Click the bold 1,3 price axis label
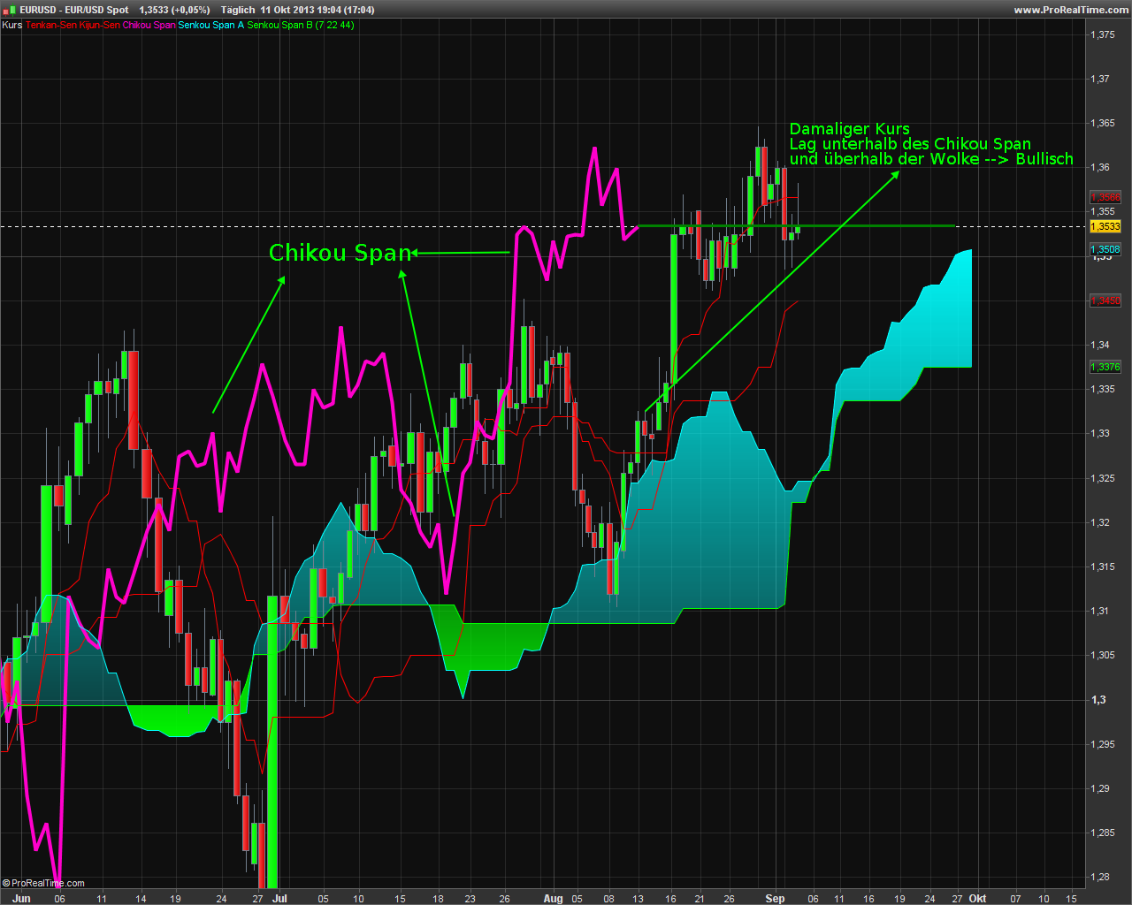This screenshot has width=1132, height=905. click(1098, 699)
